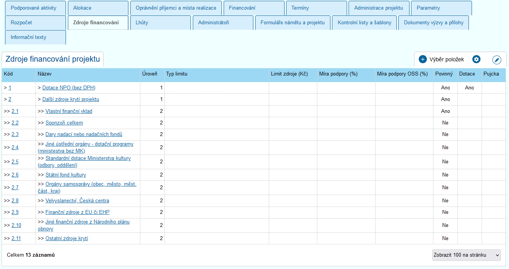
Task: Open the 'Dotace NPO (bez DPH)' link
Action: pyautogui.click(x=69, y=88)
